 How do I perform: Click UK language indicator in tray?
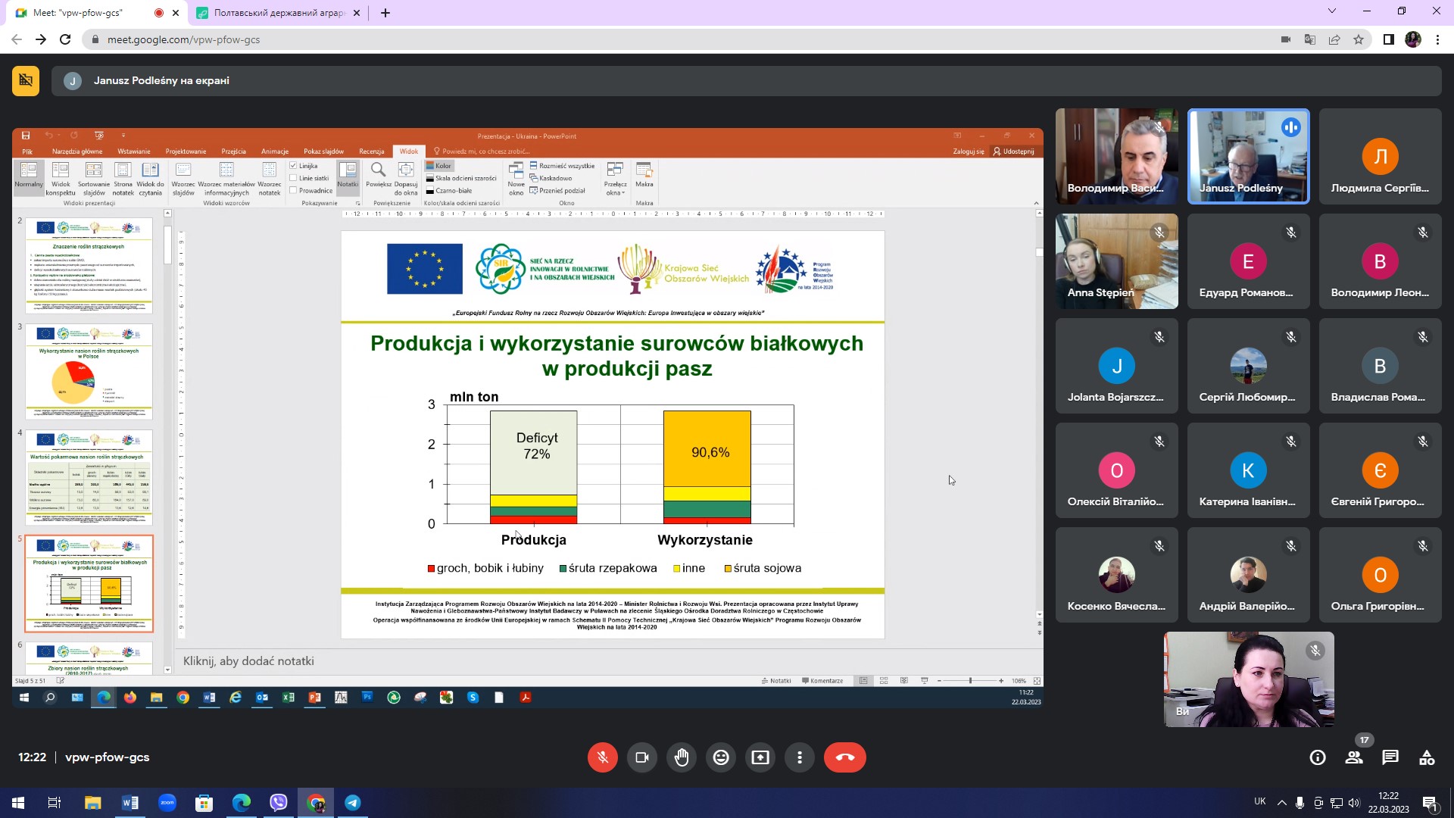point(1260,801)
